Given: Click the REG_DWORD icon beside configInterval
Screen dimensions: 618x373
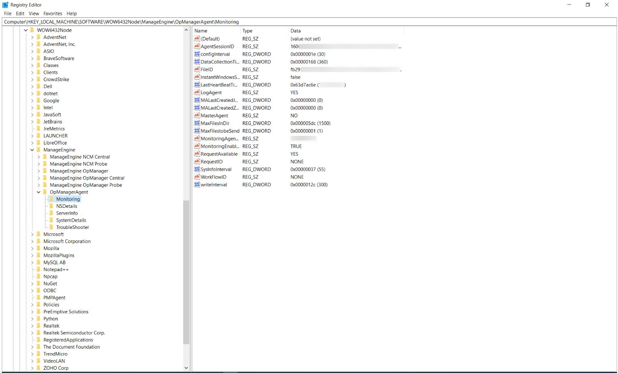Looking at the screenshot, I should click(197, 54).
